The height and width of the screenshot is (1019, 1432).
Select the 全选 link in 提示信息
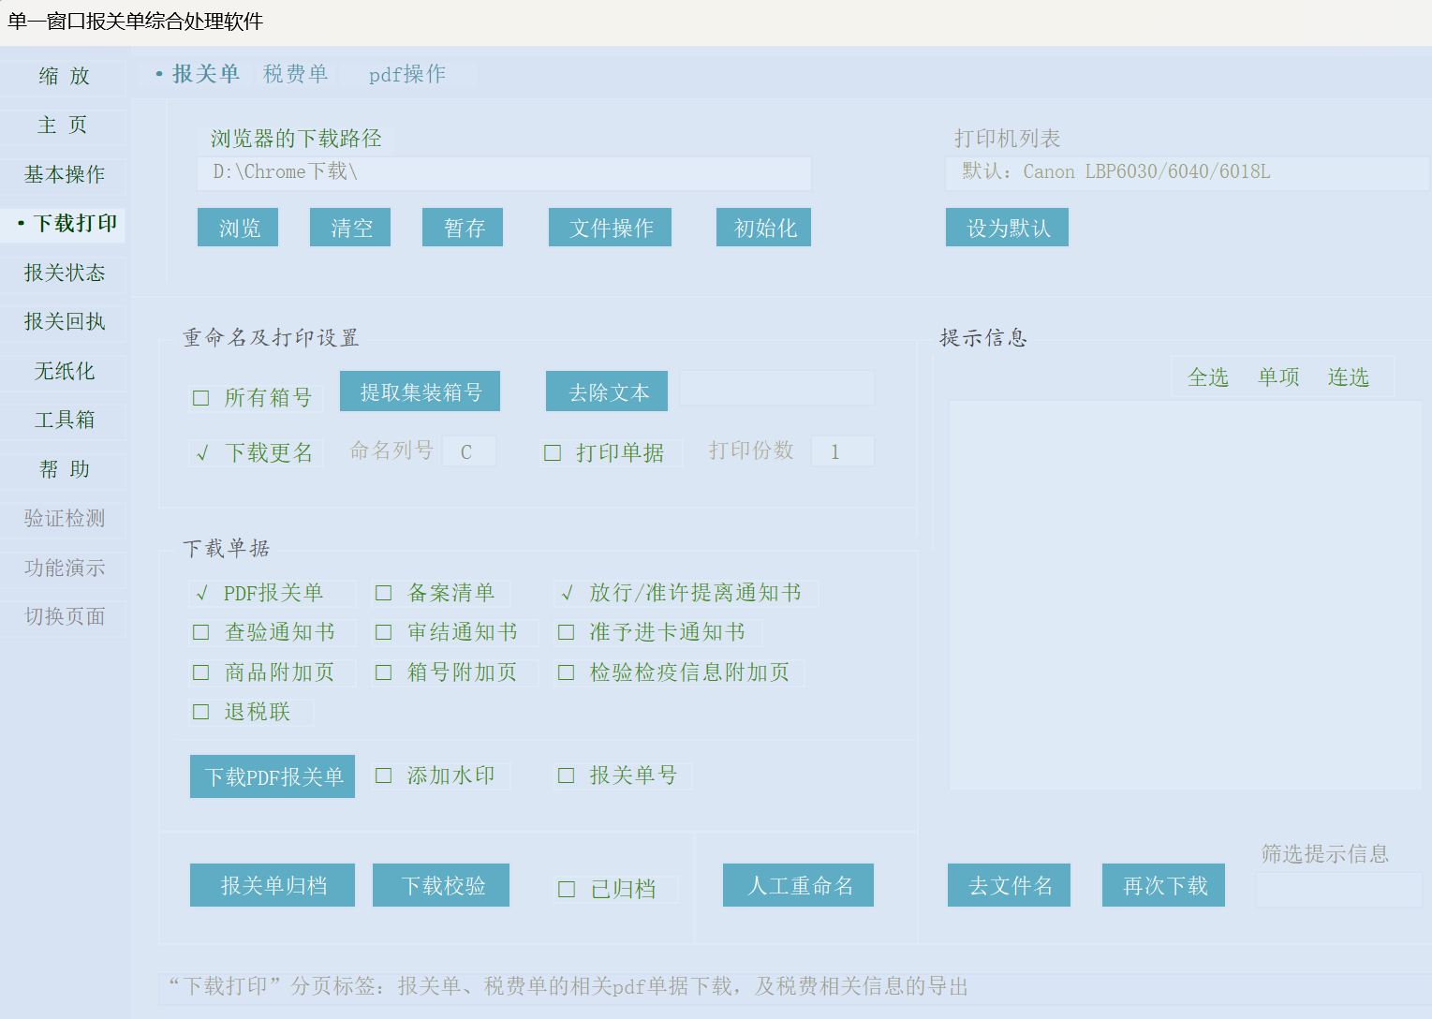(x=1207, y=377)
